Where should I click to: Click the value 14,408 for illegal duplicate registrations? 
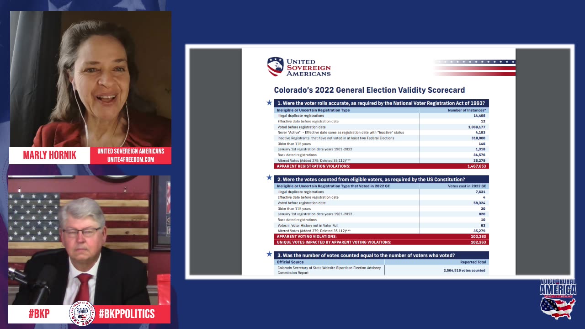479,116
